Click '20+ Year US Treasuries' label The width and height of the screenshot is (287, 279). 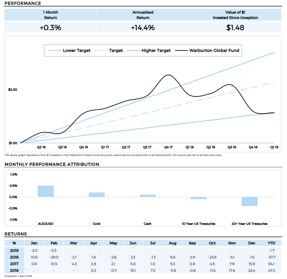(249, 224)
